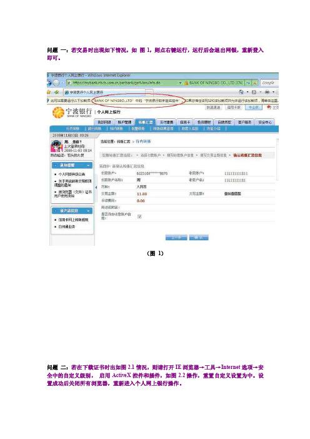Screen dimensions: 310x439
Task: Click the IE back navigation button
Action: (49, 83)
